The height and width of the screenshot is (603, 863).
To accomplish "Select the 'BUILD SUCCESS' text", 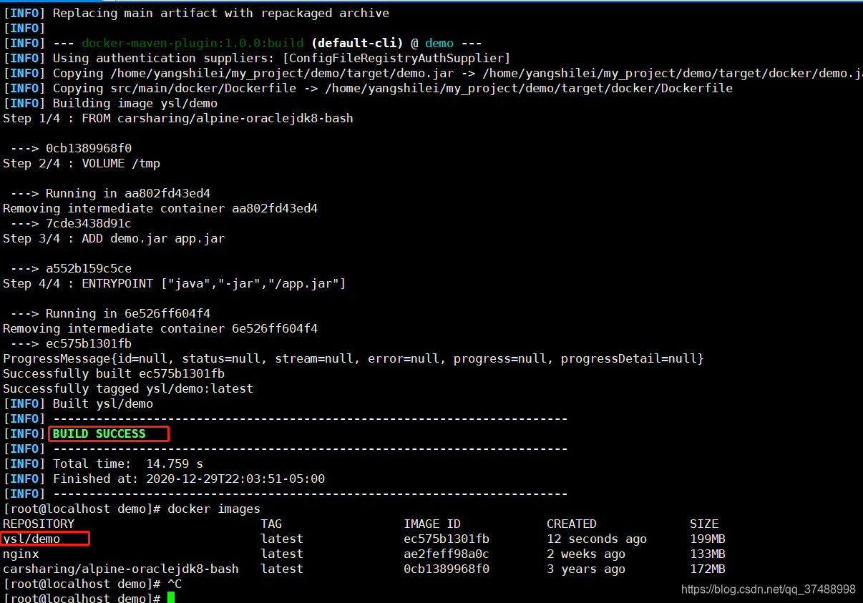I will tap(99, 433).
